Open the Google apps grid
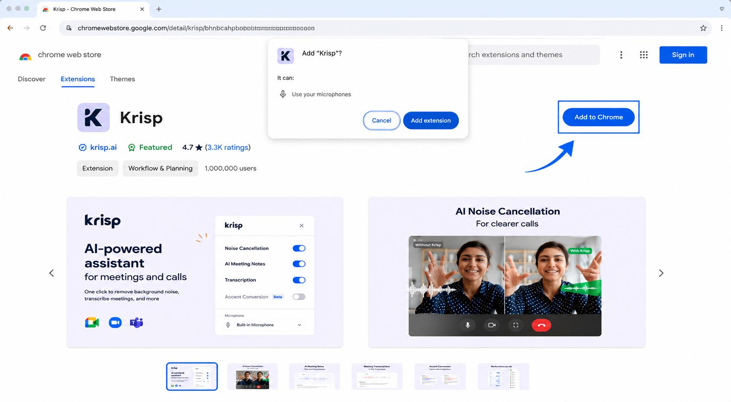The height and width of the screenshot is (402, 731). pos(644,55)
